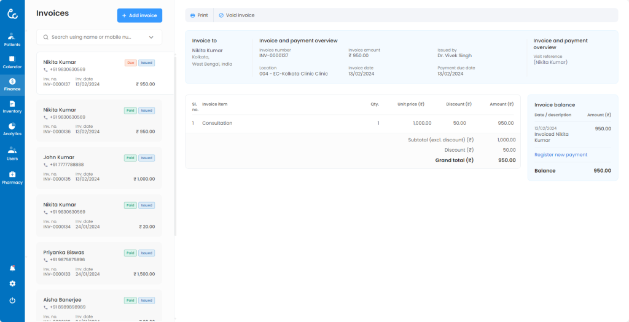The height and width of the screenshot is (322, 629).
Task: Open the settings gear icon
Action: [12, 283]
